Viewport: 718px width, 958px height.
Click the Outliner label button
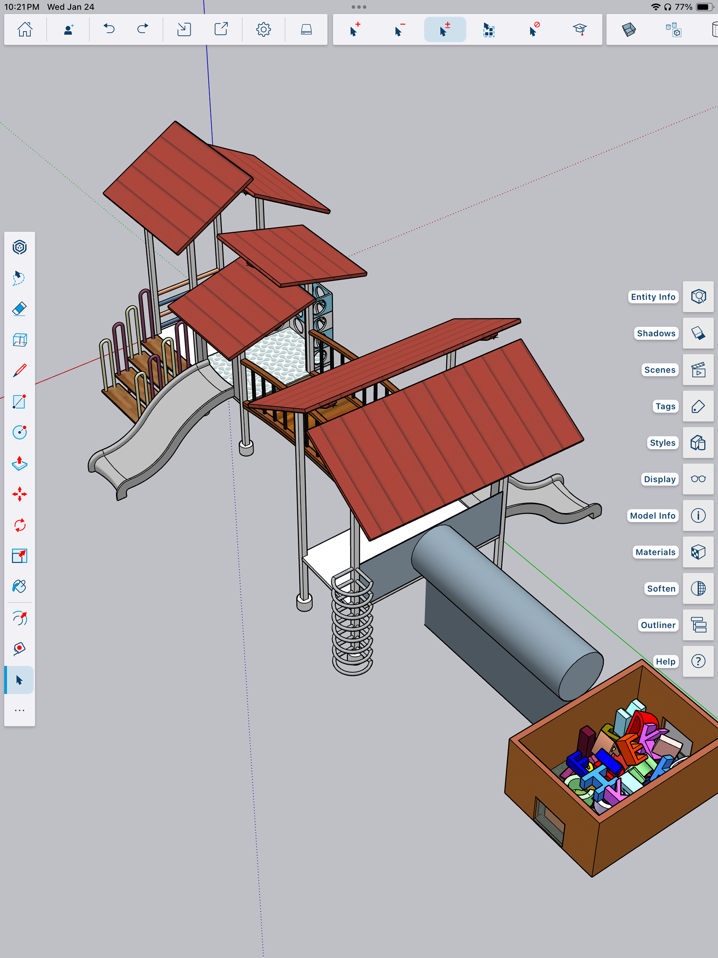657,625
